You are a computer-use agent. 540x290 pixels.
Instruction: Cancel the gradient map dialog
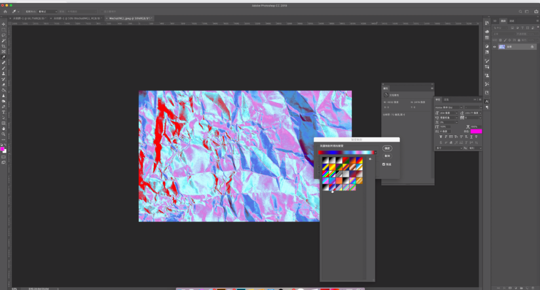(387, 155)
